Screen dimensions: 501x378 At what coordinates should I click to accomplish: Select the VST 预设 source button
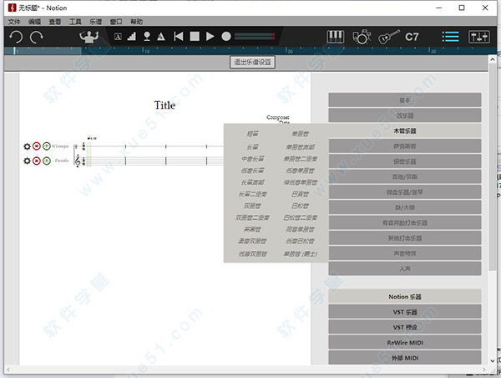pos(405,328)
